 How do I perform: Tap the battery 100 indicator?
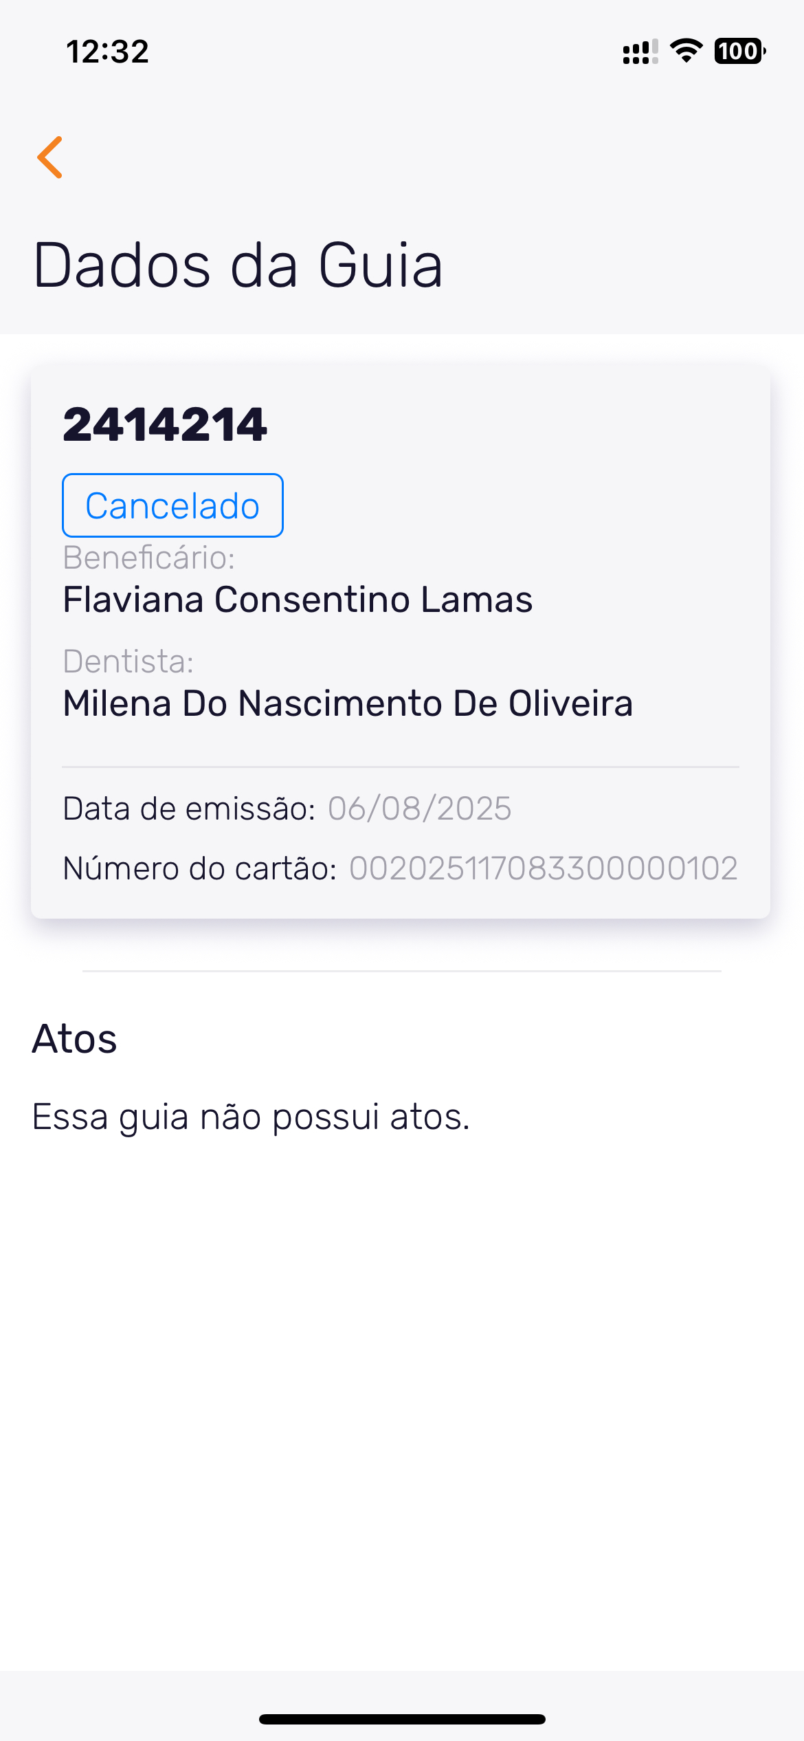pos(739,51)
